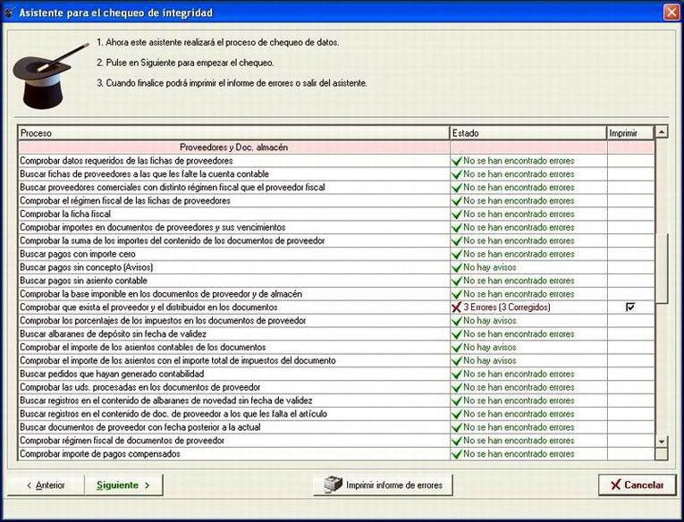The image size is (684, 522).
Task: Click the red X error status icon
Action: (456, 307)
